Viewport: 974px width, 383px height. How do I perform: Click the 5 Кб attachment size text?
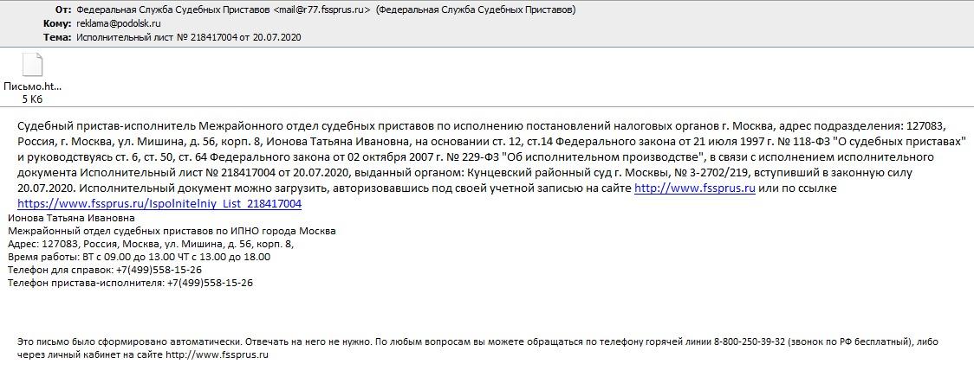32,99
